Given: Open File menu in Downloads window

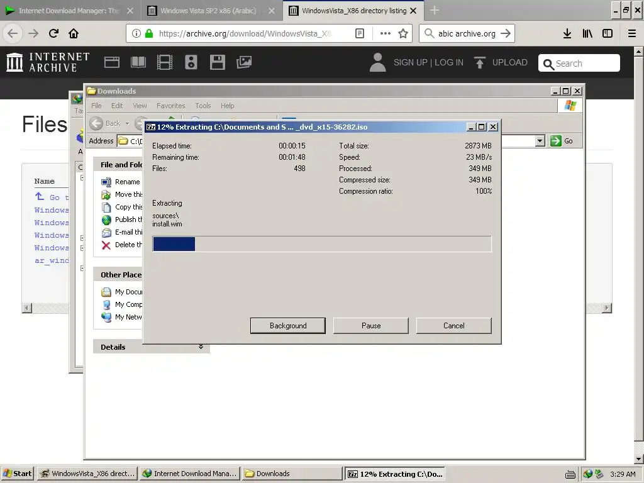Looking at the screenshot, I should (96, 106).
